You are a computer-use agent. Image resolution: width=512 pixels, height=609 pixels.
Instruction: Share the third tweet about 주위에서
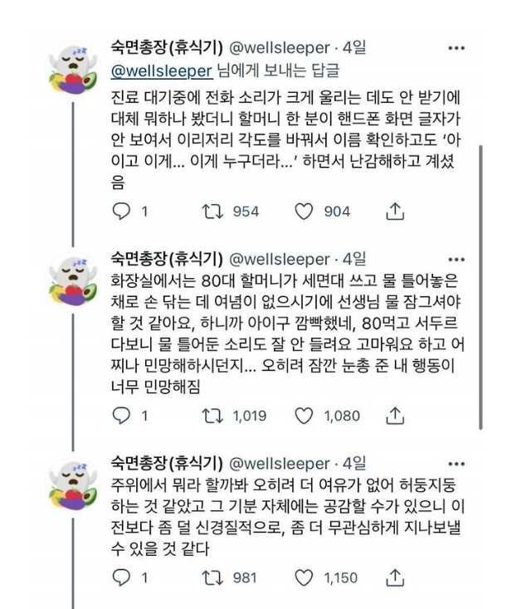pos(395,577)
